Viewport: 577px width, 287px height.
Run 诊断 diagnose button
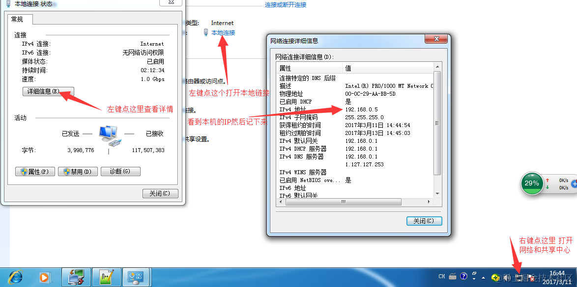point(121,172)
